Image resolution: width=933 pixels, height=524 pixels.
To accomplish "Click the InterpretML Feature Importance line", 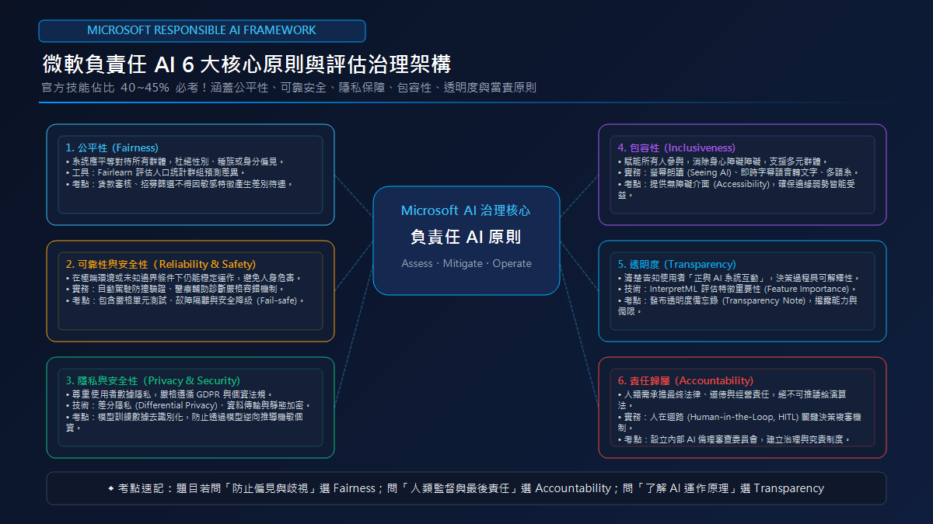I will click(737, 289).
